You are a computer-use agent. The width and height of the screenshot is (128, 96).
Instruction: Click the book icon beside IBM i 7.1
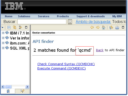point(7,33)
